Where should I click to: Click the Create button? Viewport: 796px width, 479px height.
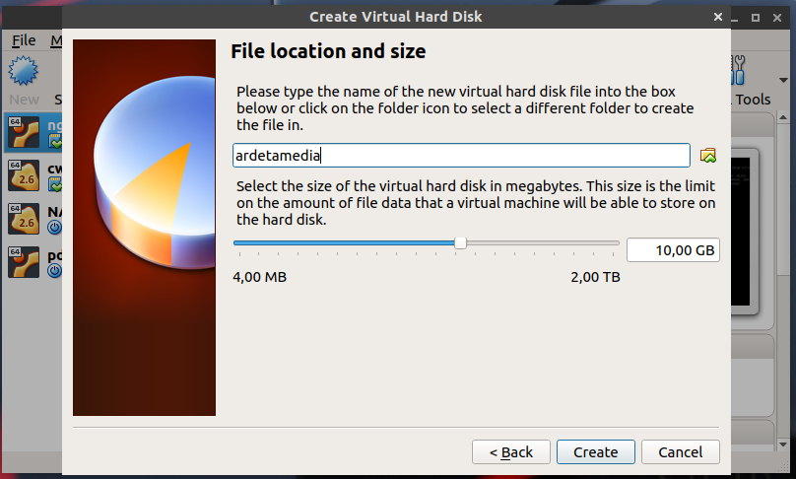coord(595,451)
